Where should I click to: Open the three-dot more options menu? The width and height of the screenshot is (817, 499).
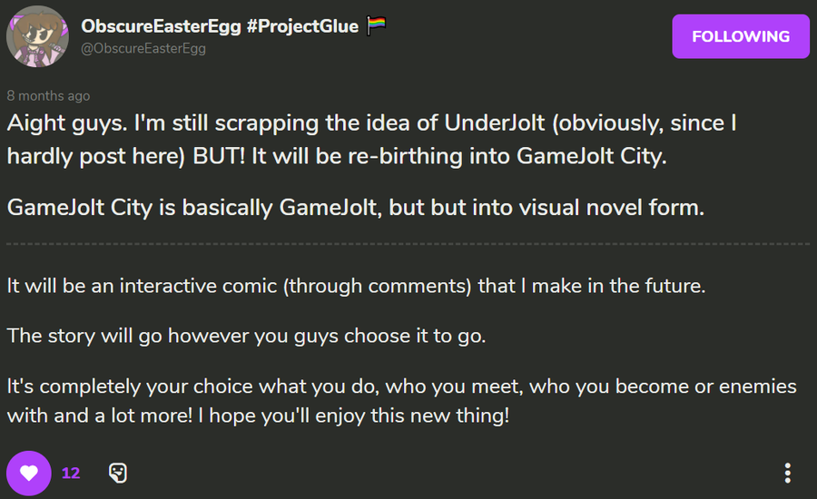point(787,473)
